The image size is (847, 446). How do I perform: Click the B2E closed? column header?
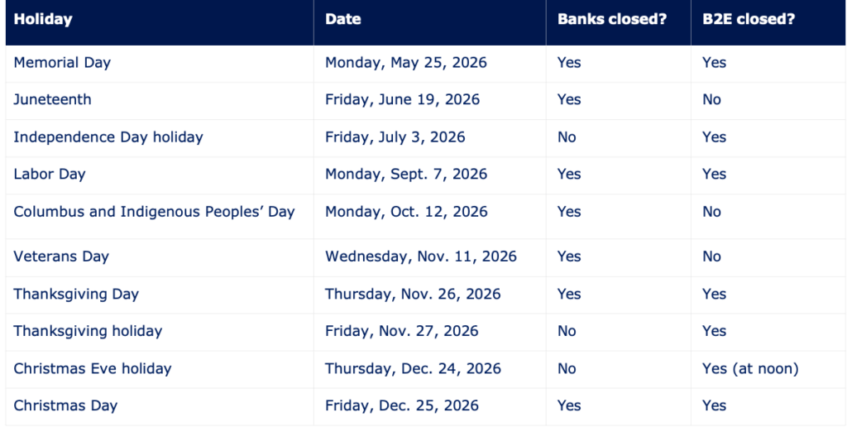(743, 19)
